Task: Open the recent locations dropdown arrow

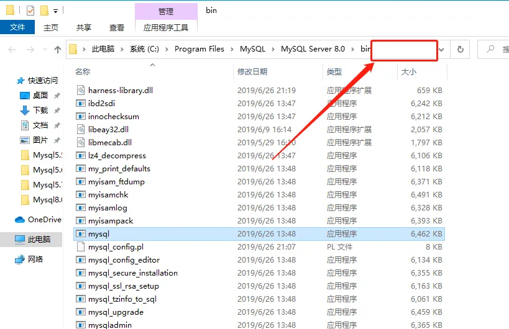Action: (45, 50)
